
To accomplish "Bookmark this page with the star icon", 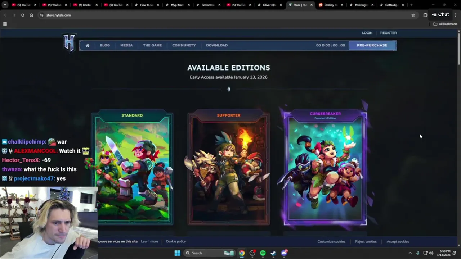I will coord(413,15).
